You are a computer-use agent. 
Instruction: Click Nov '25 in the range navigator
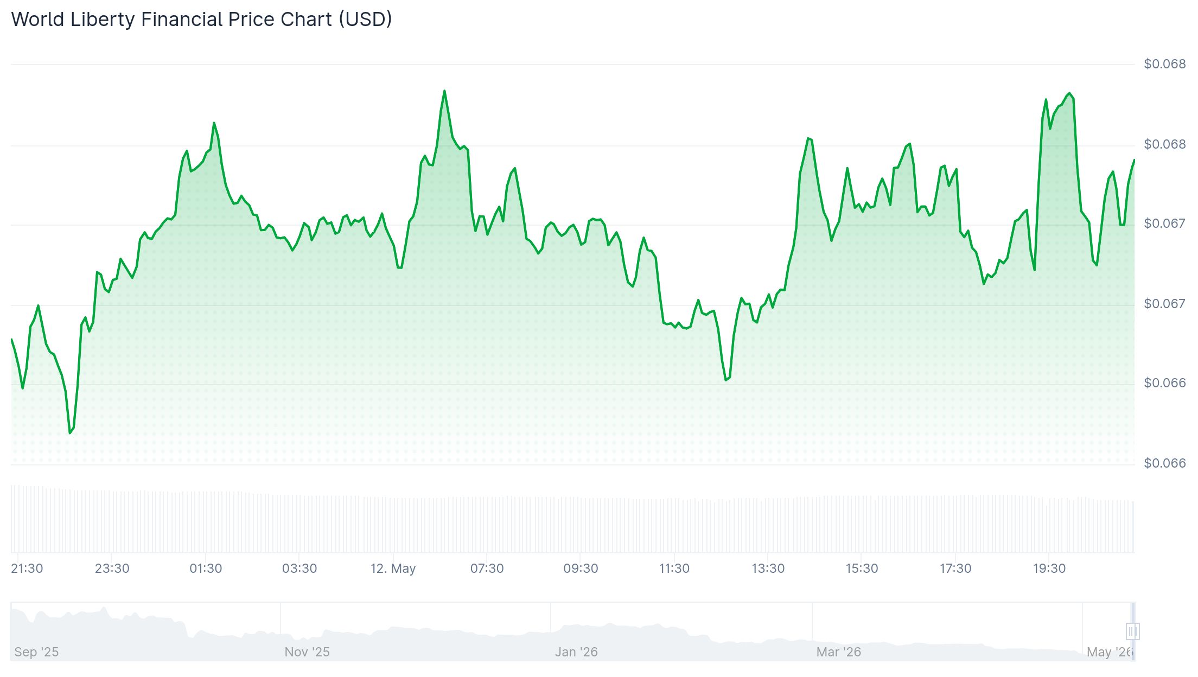click(x=307, y=652)
